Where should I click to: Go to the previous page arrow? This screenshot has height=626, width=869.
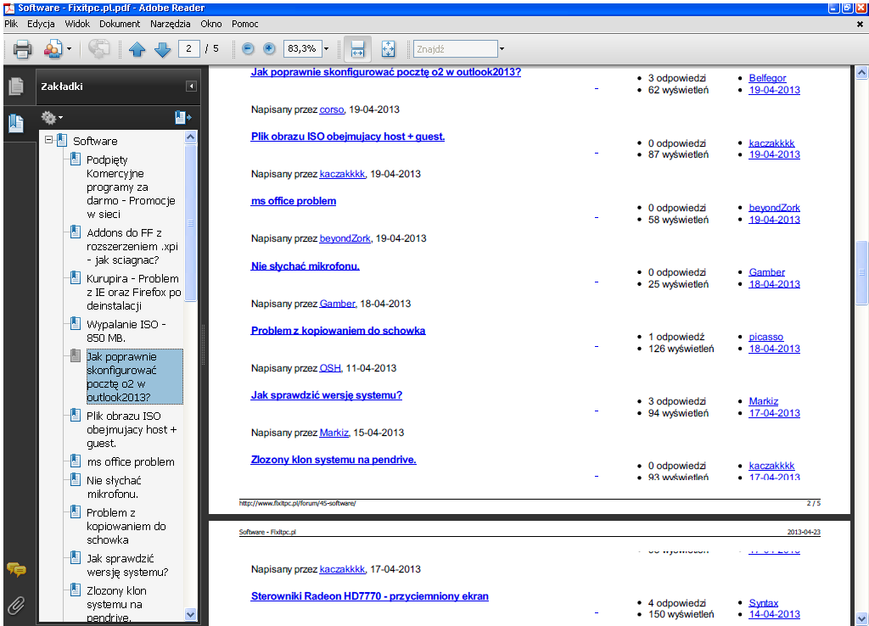(137, 49)
